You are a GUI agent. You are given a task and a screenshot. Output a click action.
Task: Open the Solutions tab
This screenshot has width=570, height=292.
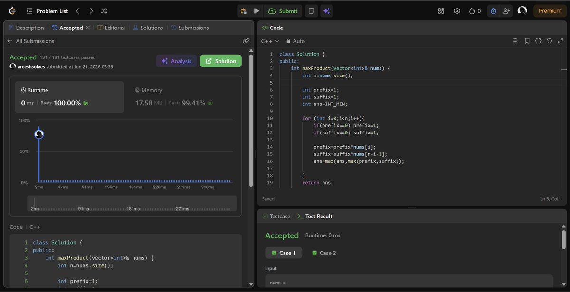click(x=148, y=28)
